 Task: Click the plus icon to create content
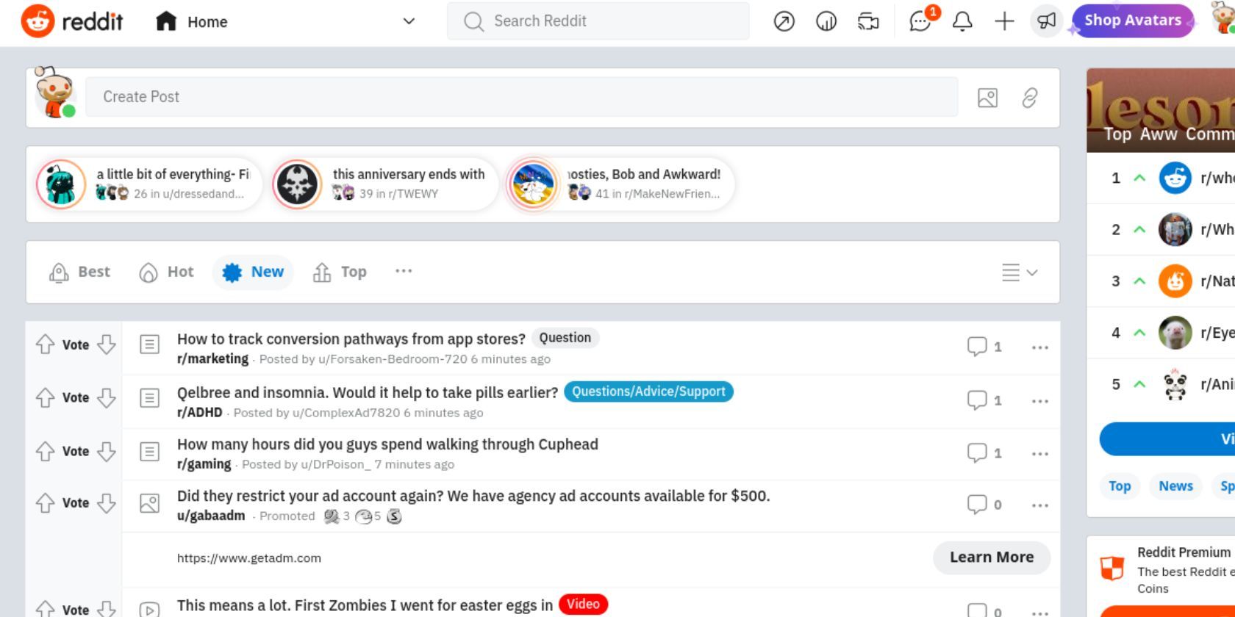pyautogui.click(x=1004, y=21)
